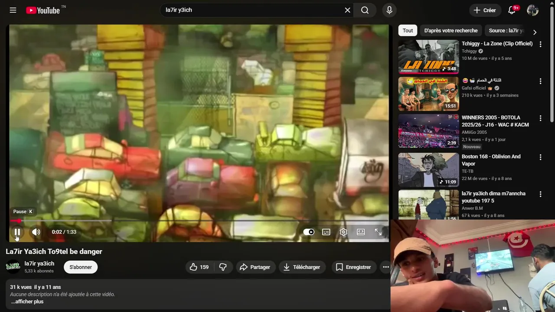Open the Créer upload button
555x312 pixels.
[485, 10]
